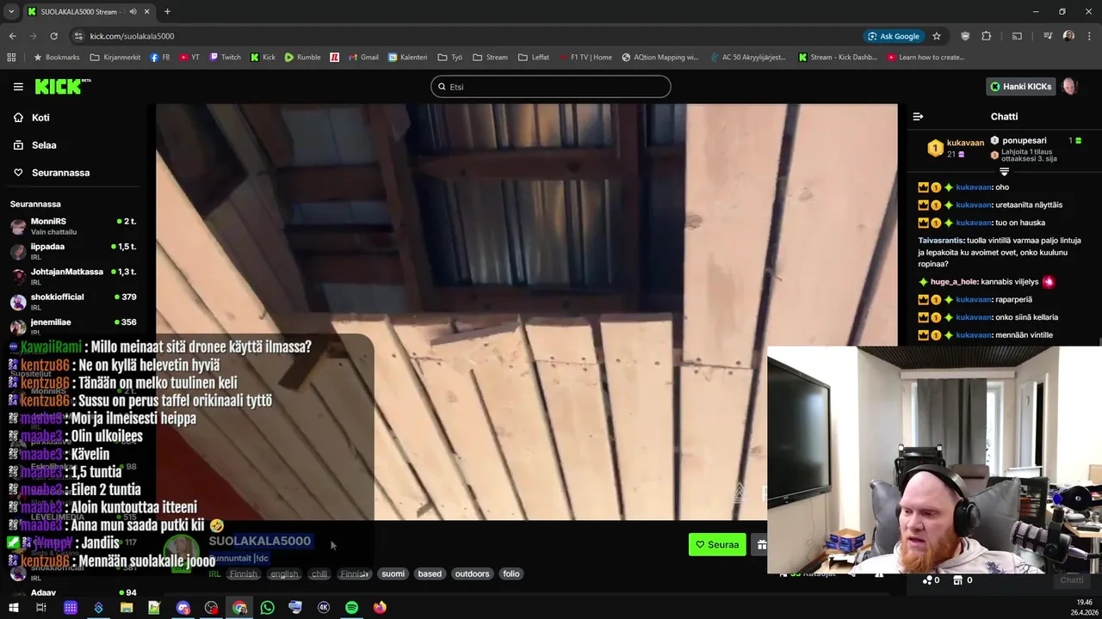Open the FB bookmark

coord(160,58)
